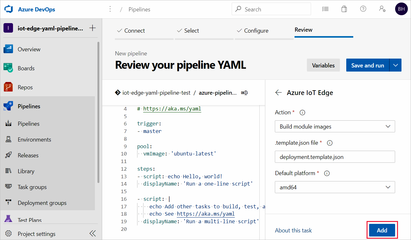Screen dimensions: 411x240
Task: Open the Default platform amd64 dropdown
Action: pyautogui.click(x=335, y=187)
